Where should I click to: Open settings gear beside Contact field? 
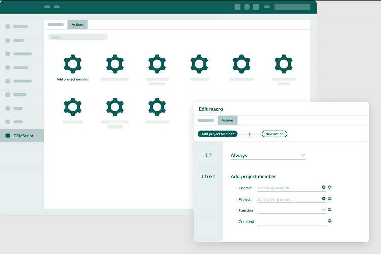coord(330,187)
